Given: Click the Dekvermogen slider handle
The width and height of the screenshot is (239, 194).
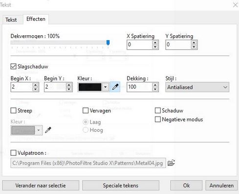Looking at the screenshot, I should (x=108, y=43).
